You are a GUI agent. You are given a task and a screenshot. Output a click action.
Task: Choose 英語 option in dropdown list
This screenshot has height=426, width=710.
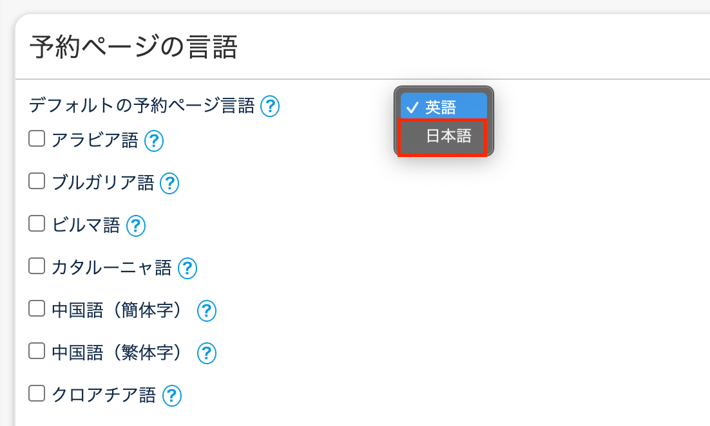pos(441,107)
